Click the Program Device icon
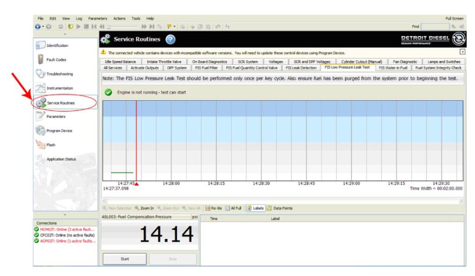The width and height of the screenshot is (475, 276). pyautogui.click(x=40, y=130)
